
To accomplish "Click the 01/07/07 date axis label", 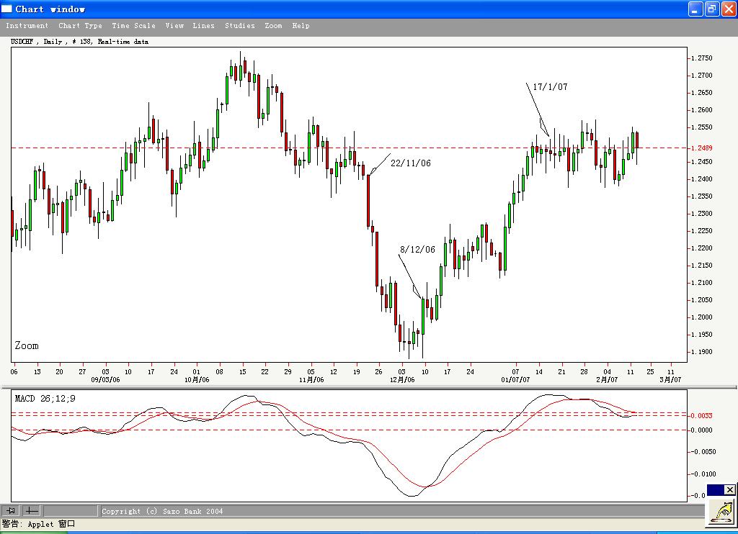I will (515, 379).
